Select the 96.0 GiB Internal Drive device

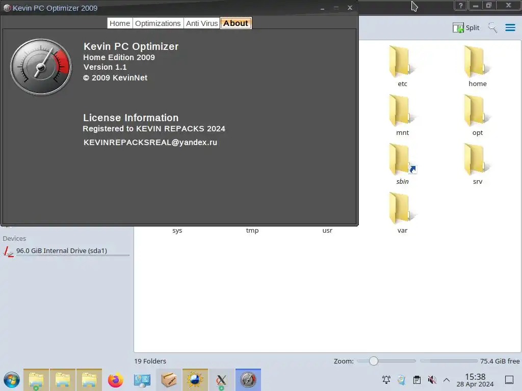(66, 251)
